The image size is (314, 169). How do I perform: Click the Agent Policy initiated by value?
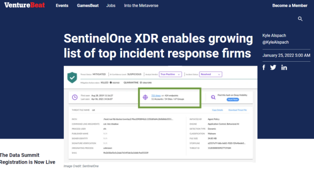[x=213, y=119]
